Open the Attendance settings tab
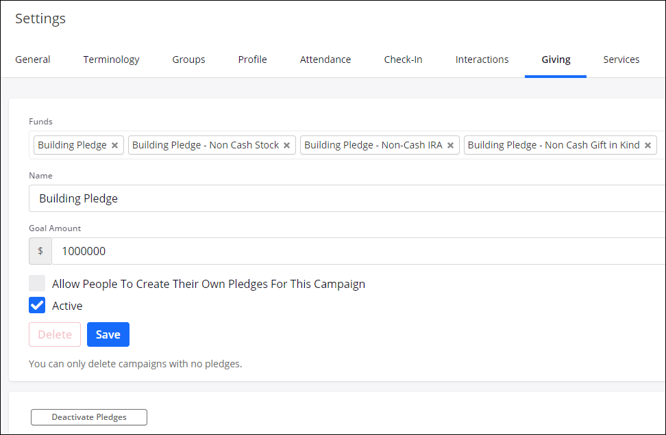 (x=325, y=60)
